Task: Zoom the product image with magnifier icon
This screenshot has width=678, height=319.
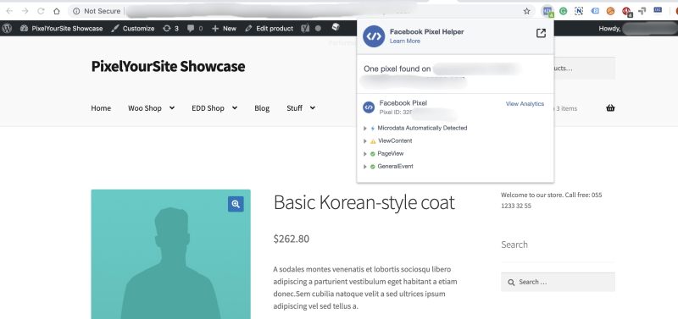Action: point(236,204)
